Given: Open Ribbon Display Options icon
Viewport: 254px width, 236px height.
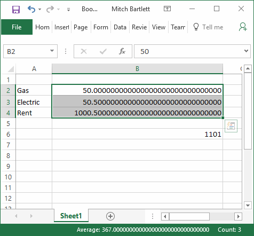Looking at the screenshot, I should coord(167,9).
